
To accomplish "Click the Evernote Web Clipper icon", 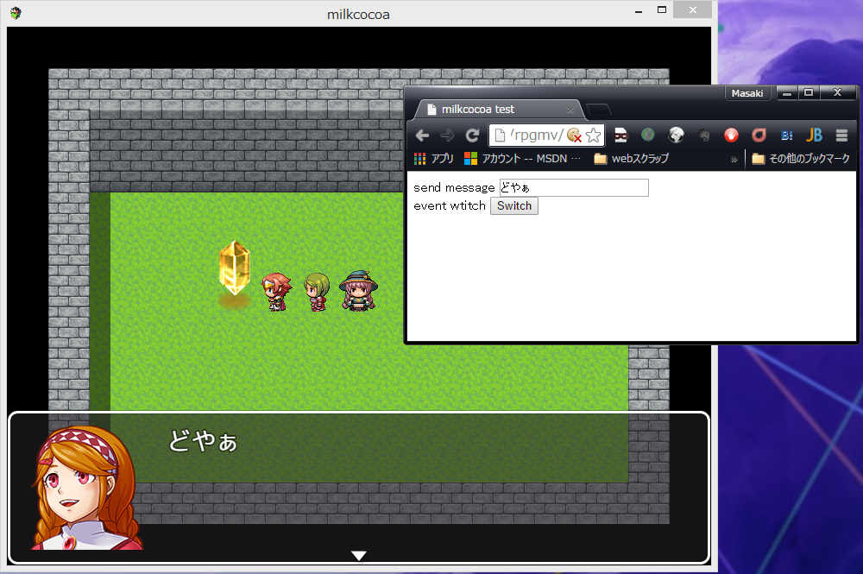I will [702, 135].
